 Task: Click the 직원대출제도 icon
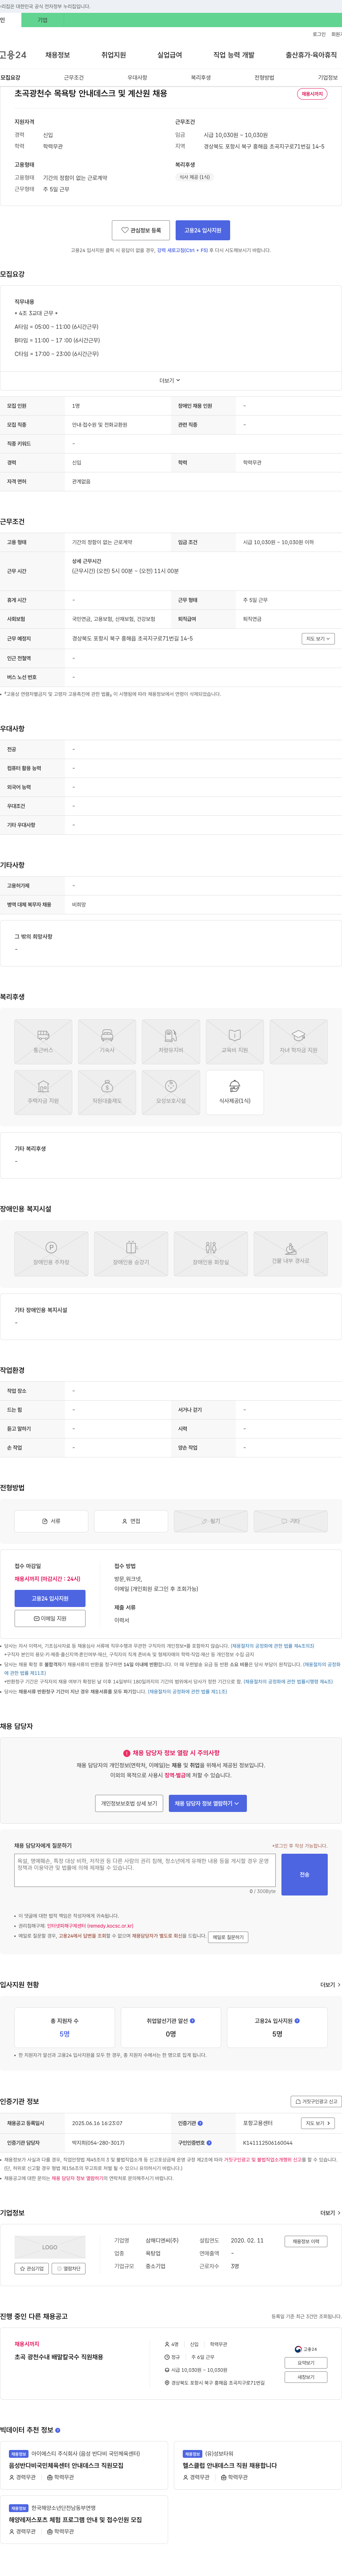[107, 1092]
